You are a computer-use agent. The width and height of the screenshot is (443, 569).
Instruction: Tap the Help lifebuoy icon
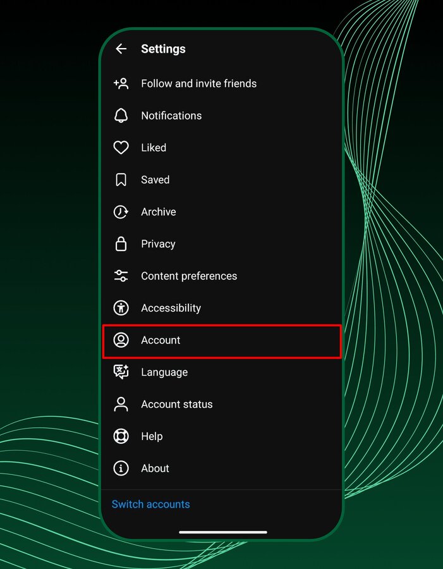(121, 436)
